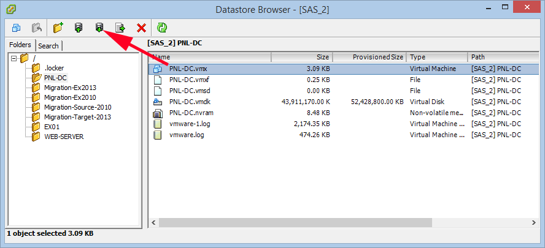Click the horizontal scrollbar left arrow
Image resolution: width=545 pixels, height=248 pixels.
[x=153, y=222]
